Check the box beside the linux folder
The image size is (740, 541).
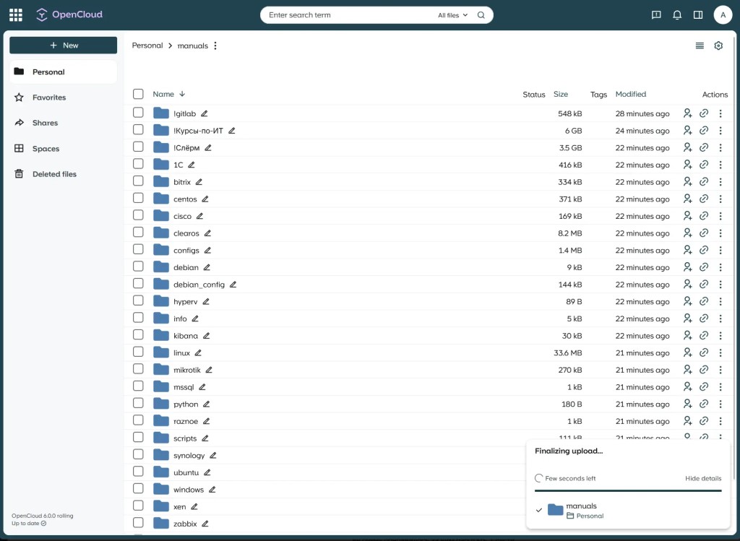(138, 352)
